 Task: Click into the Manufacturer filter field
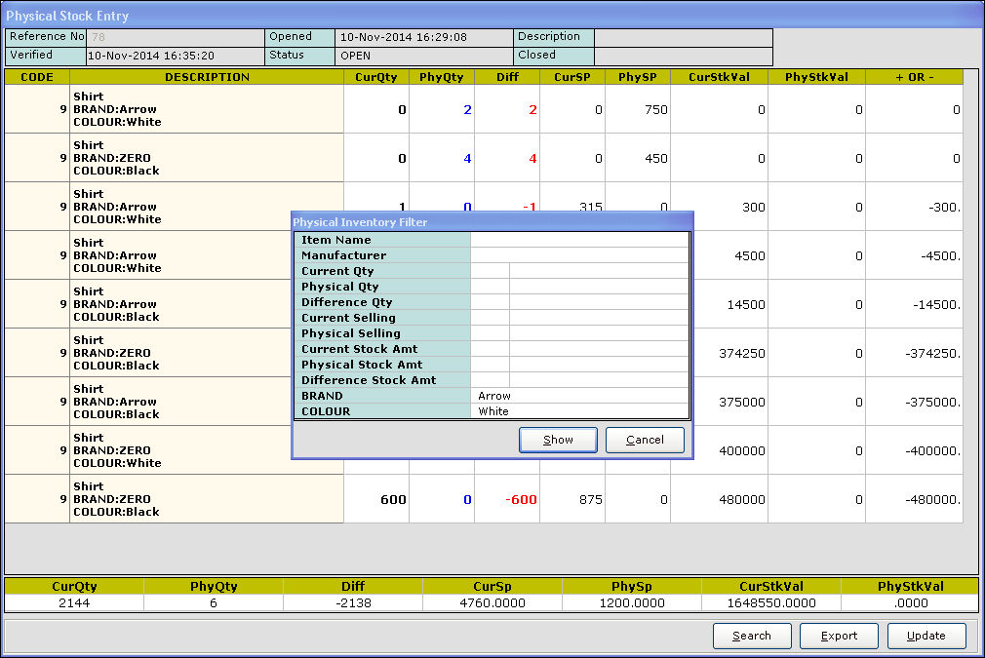tap(579, 255)
